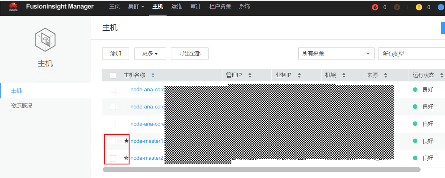Screen dimensions: 445x178
Task: Click the 良好 status of node-master2
Action: point(428,158)
